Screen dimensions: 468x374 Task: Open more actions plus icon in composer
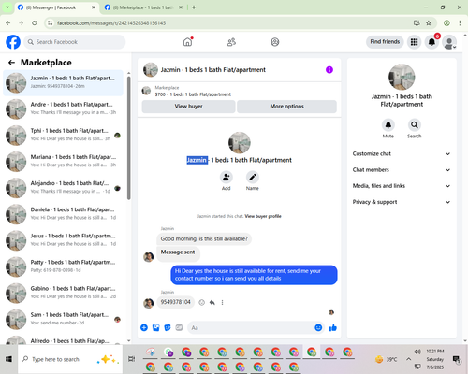click(144, 327)
